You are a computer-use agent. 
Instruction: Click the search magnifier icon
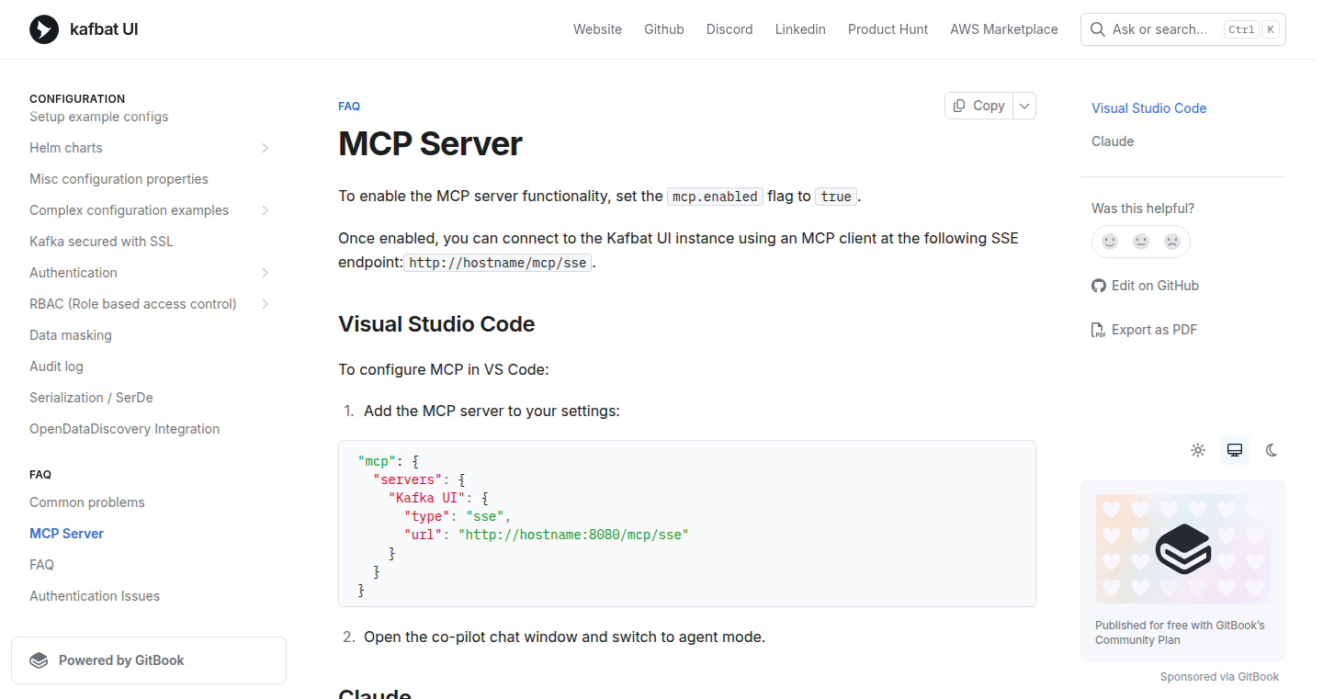[x=1097, y=29]
